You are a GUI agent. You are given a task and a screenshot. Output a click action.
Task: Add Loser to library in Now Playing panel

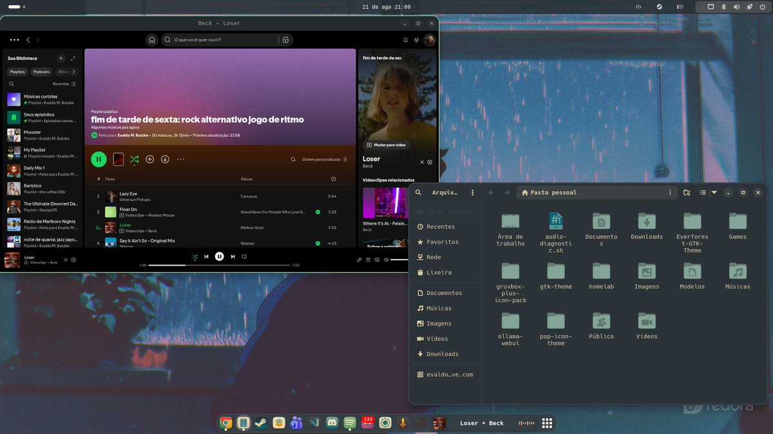click(x=430, y=162)
